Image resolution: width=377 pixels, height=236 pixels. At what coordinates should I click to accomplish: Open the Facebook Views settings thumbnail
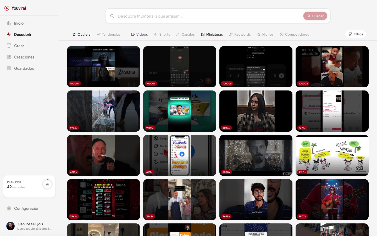(180, 155)
